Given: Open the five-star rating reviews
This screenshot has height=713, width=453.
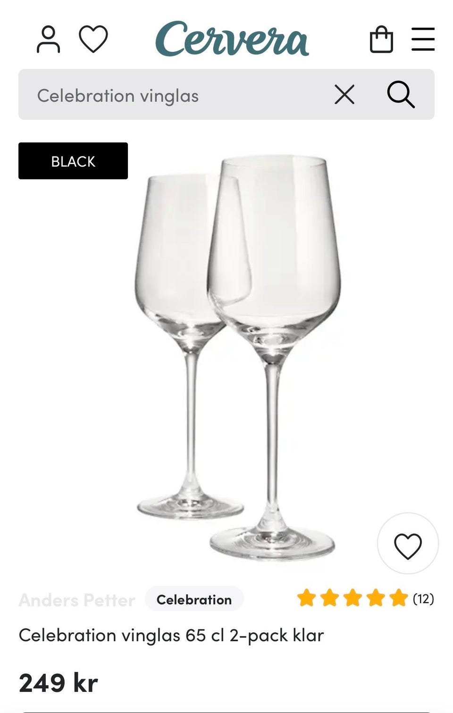Looking at the screenshot, I should (352, 598).
